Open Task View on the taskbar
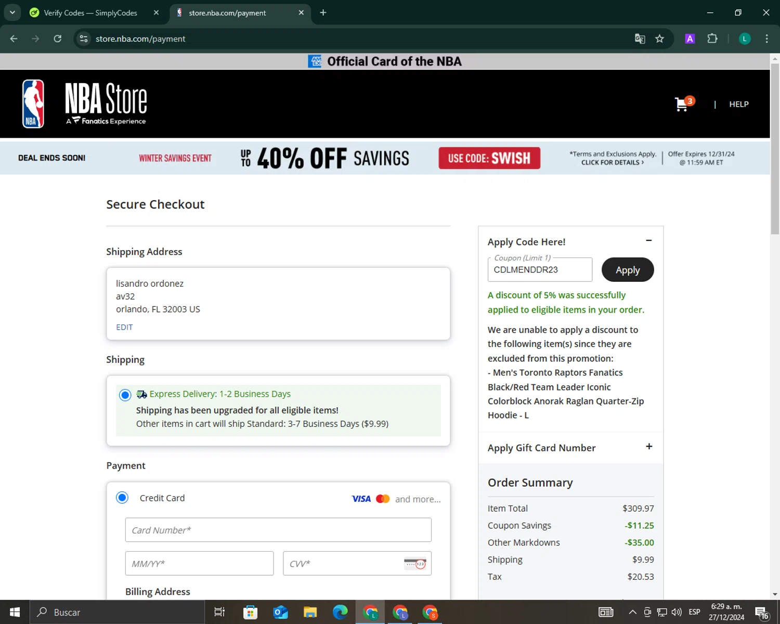780x624 pixels. point(219,612)
